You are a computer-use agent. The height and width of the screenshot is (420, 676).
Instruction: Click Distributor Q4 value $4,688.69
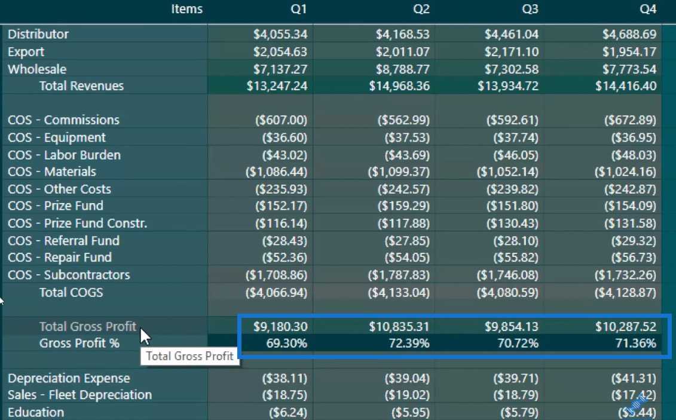pos(629,34)
